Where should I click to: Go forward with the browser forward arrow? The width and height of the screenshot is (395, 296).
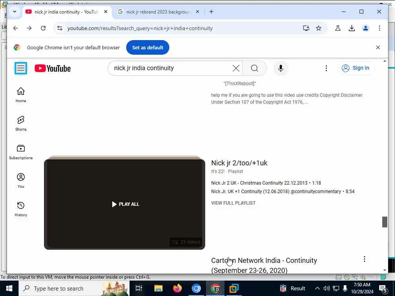coord(29,28)
